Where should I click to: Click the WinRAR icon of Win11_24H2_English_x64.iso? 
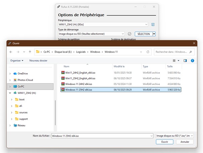click(x=63, y=72)
